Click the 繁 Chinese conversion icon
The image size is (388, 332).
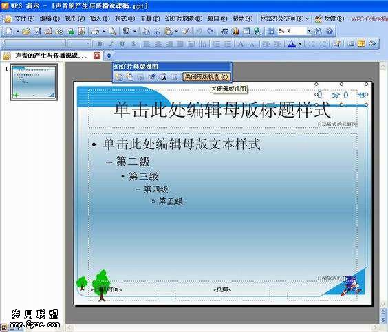coord(126,32)
